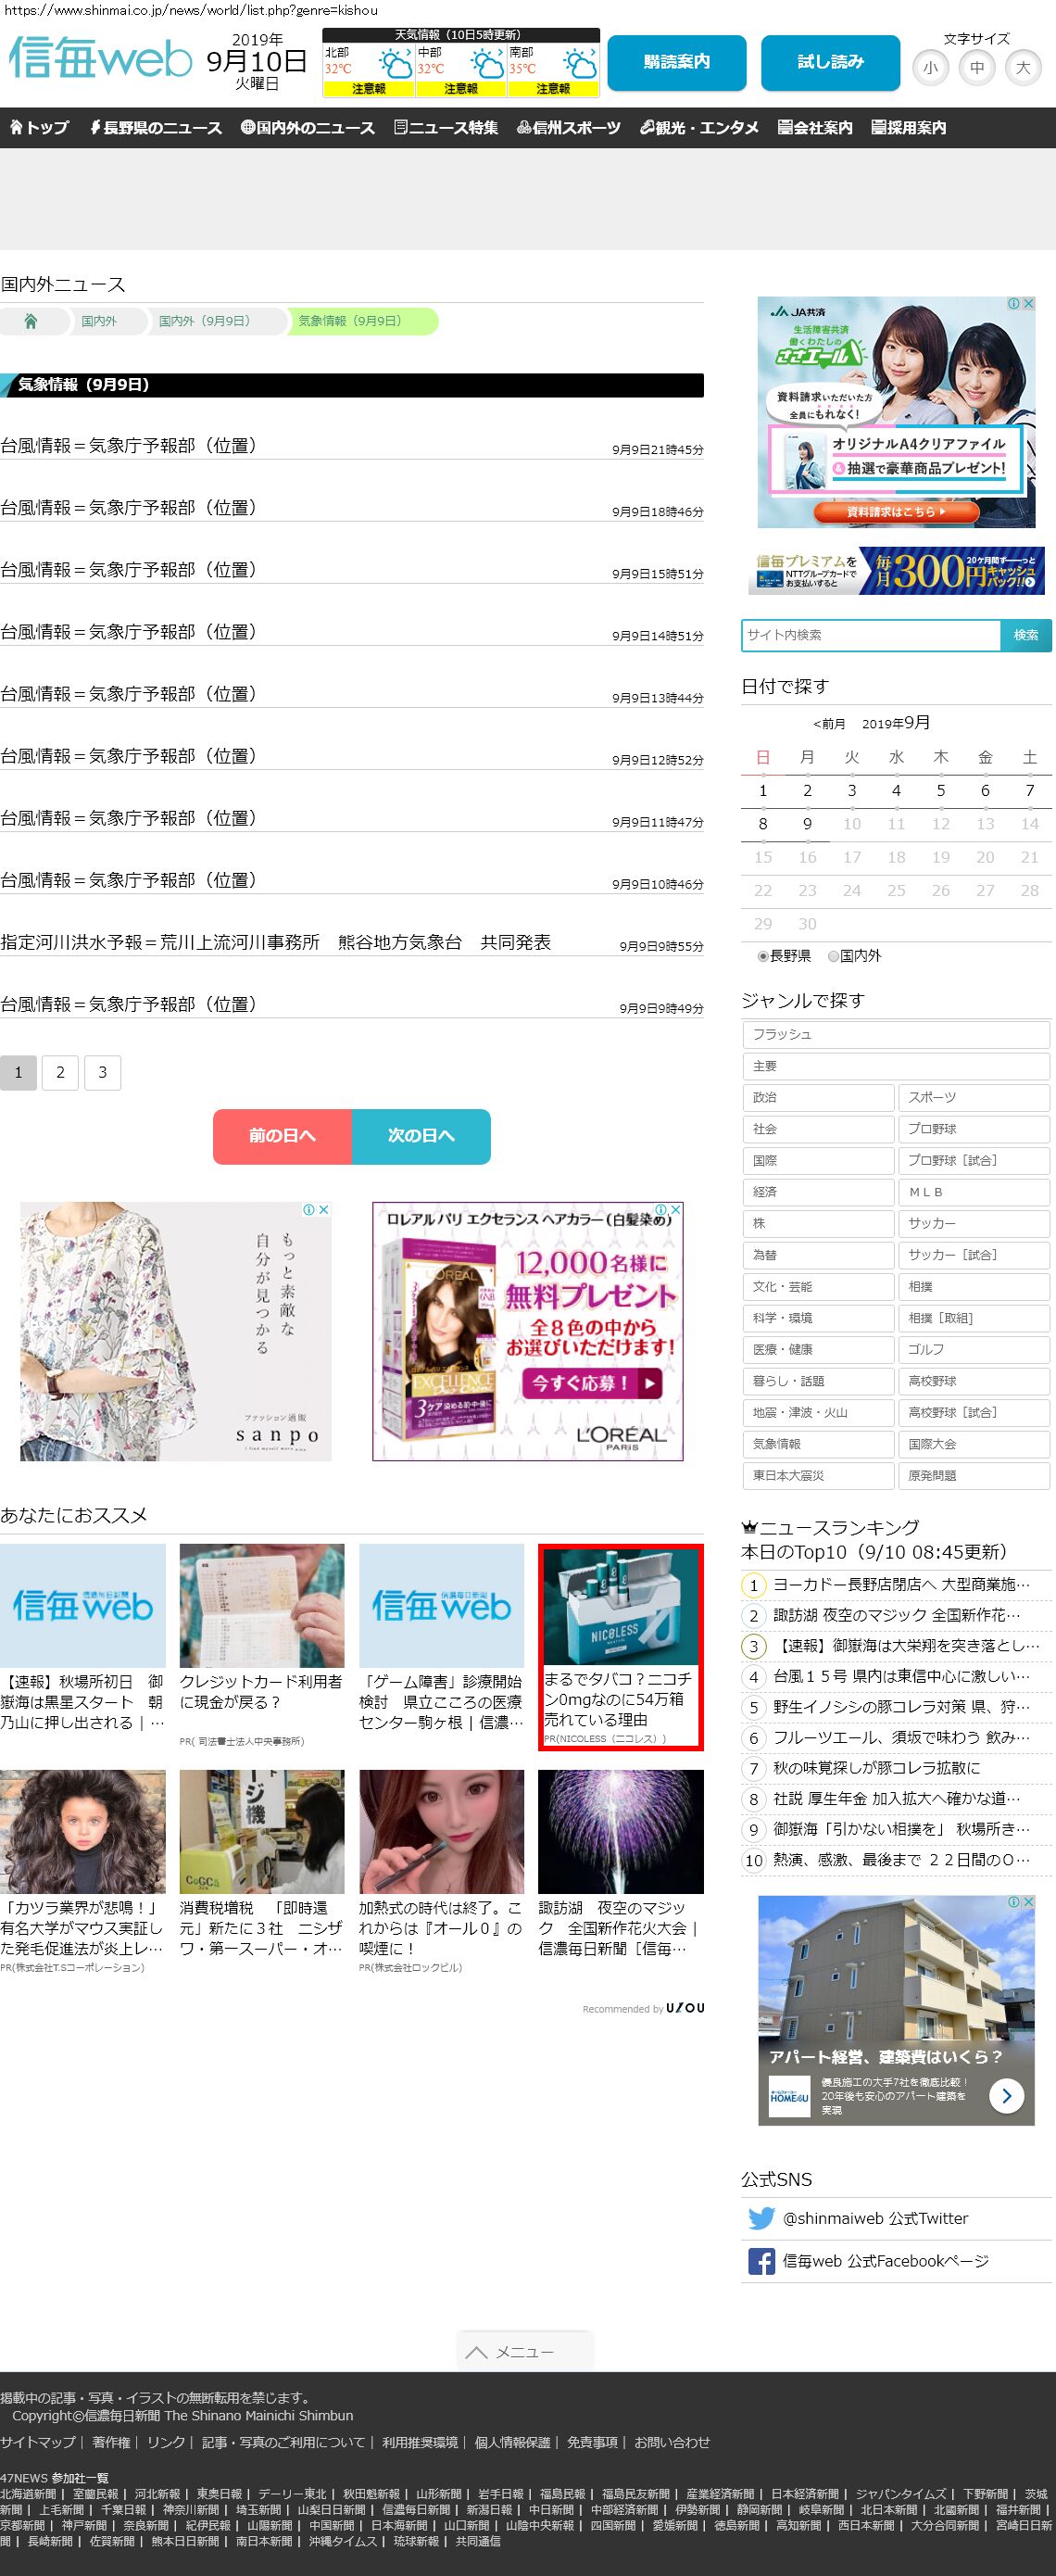1056x2576 pixels.
Task: Click the メニュー up-arrow button
Action: coord(525,2351)
